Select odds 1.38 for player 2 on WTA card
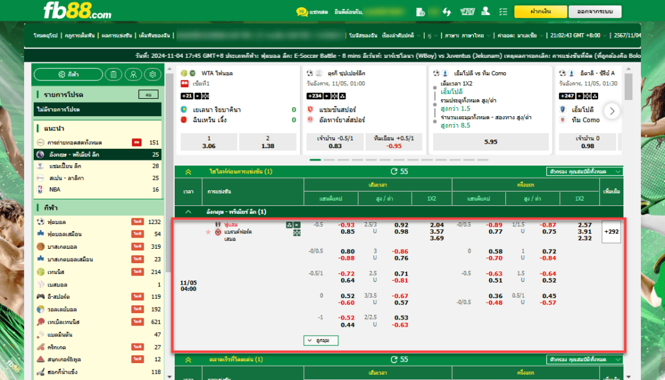Screen dimensions: 665x380 pyautogui.click(x=268, y=142)
